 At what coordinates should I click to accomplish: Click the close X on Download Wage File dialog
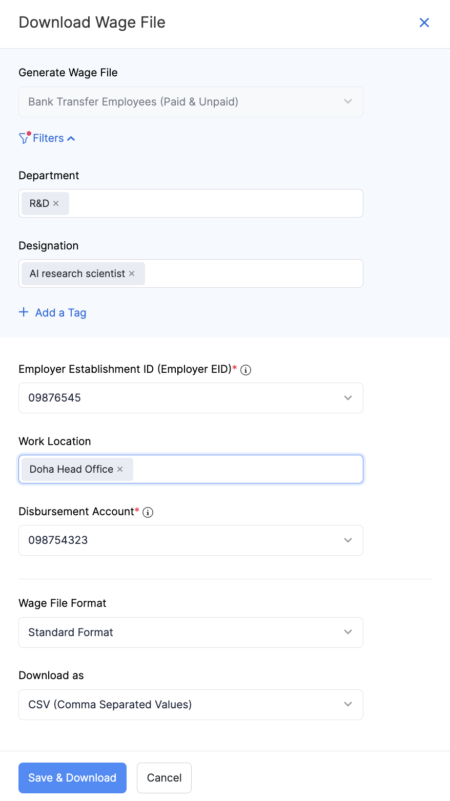[x=424, y=23]
